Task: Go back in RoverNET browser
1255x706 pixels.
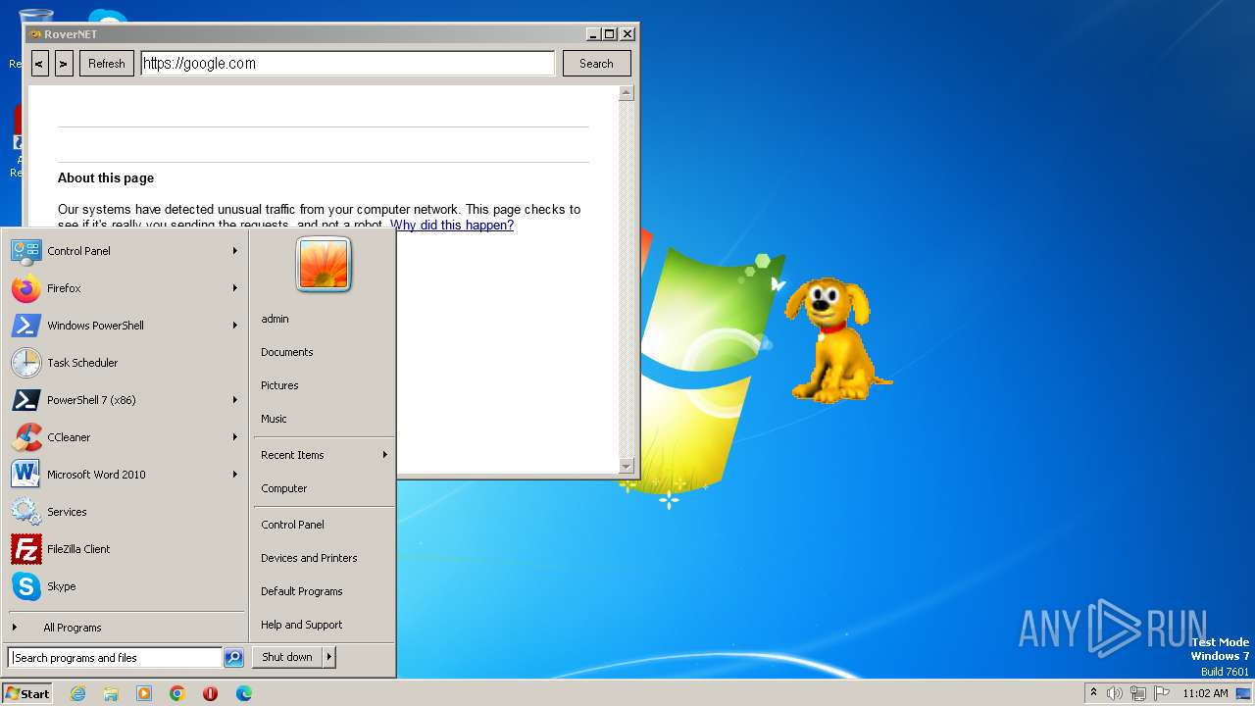Action: [x=39, y=64]
